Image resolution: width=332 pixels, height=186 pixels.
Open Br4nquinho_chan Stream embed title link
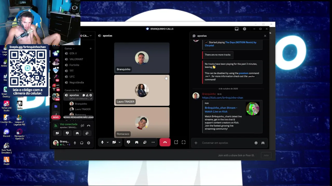221,110
